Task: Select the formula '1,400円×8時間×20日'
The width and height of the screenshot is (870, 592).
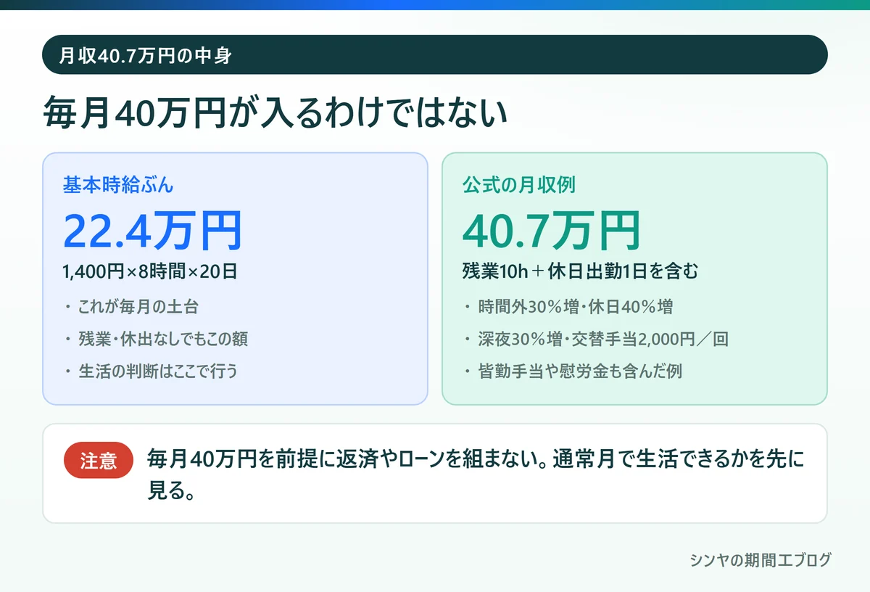Action: point(150,272)
